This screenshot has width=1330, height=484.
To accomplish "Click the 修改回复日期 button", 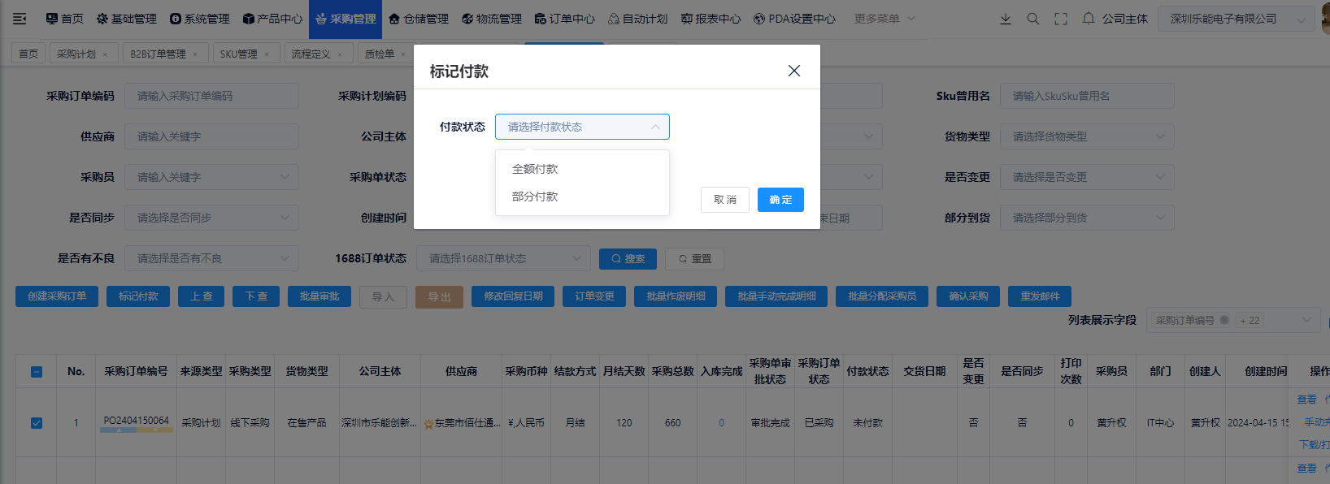I will point(513,296).
